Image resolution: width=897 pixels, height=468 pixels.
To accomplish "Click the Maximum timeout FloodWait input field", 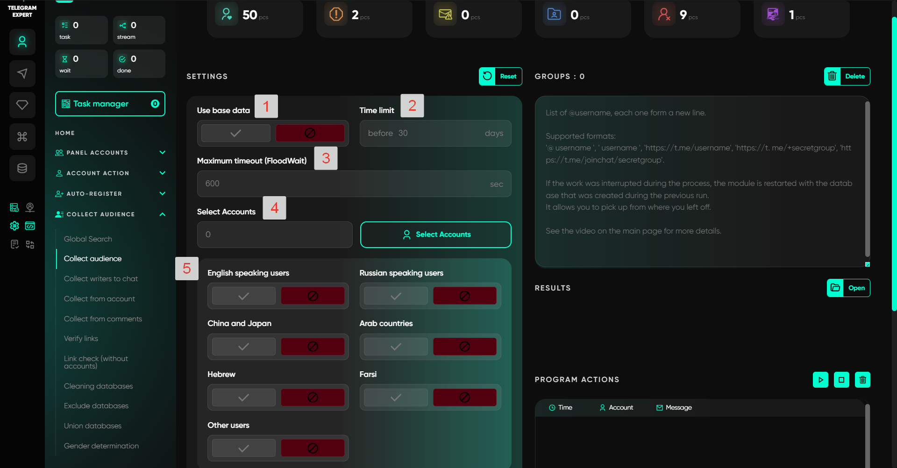I will tap(346, 184).
